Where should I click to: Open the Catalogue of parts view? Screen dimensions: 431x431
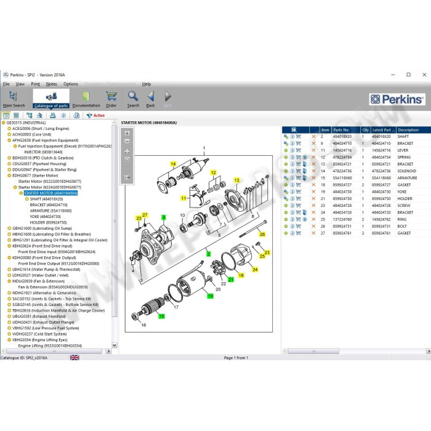[51, 99]
